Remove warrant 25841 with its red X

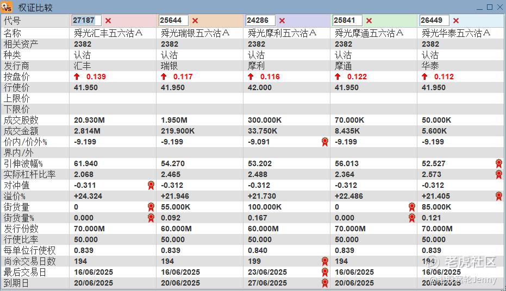click(369, 21)
